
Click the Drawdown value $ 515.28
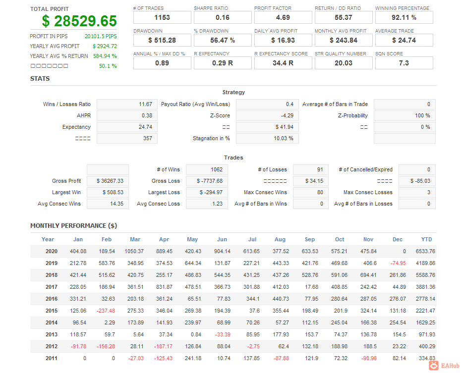point(162,40)
